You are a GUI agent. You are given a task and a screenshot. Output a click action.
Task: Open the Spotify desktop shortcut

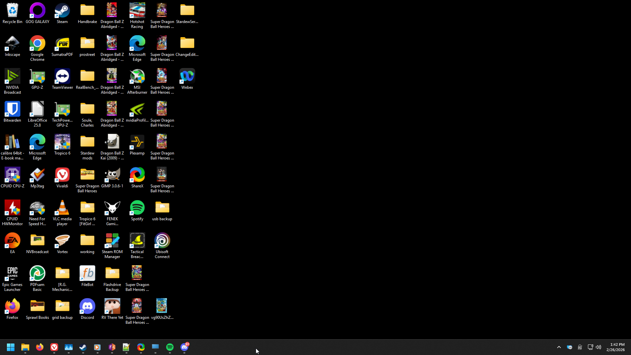pyautogui.click(x=137, y=211)
